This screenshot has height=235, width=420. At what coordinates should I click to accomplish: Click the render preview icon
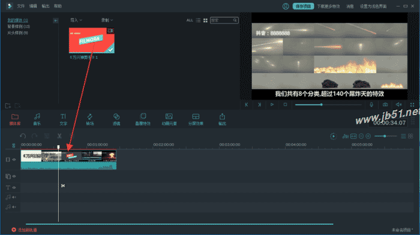tap(333, 136)
